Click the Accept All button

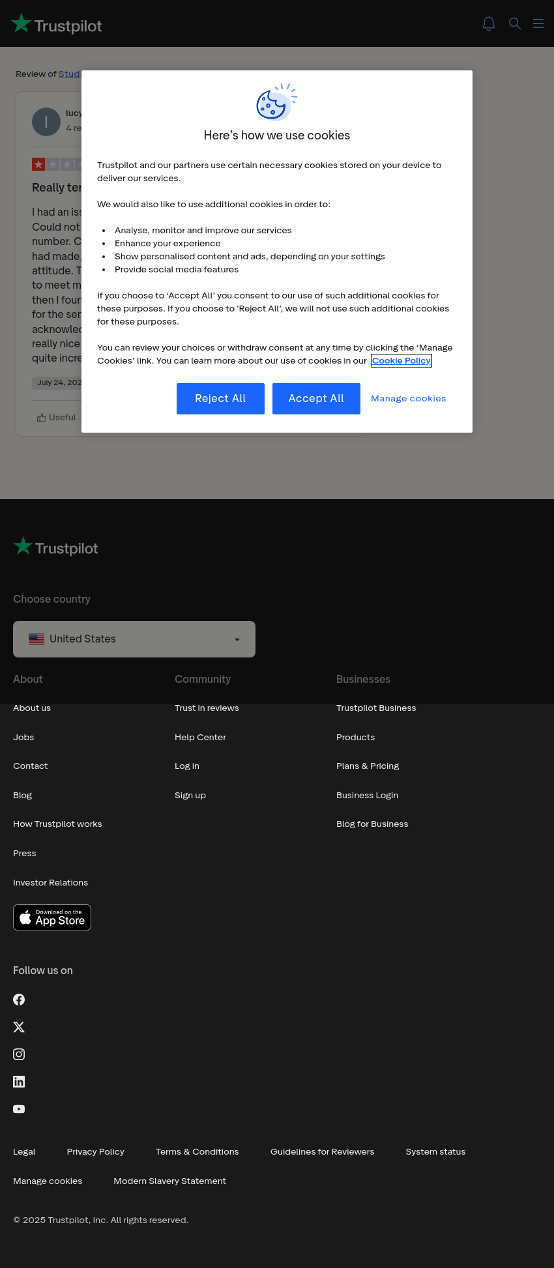[x=316, y=399]
